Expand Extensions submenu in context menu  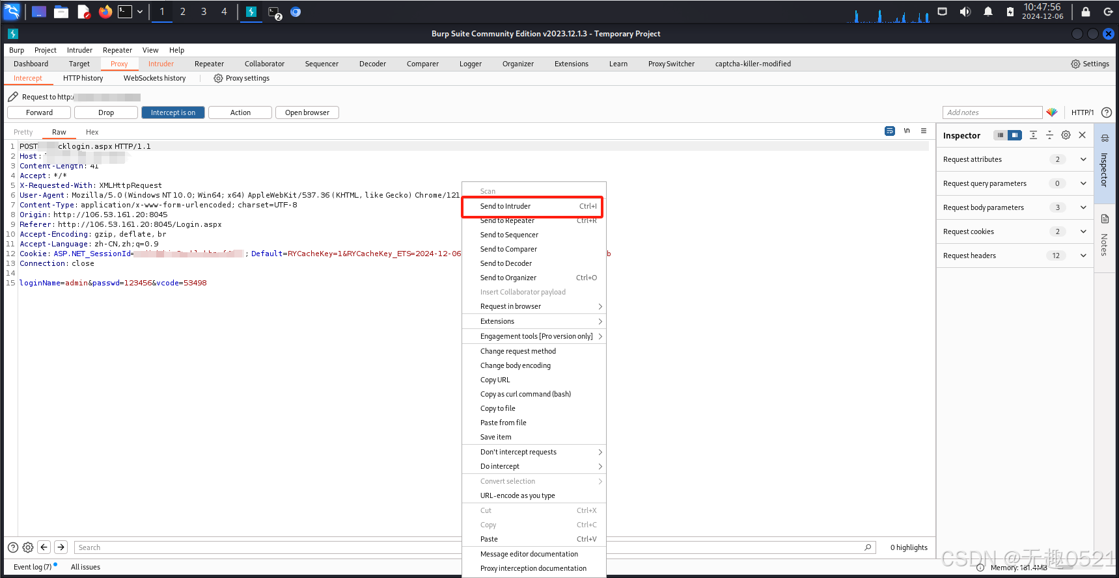(534, 321)
